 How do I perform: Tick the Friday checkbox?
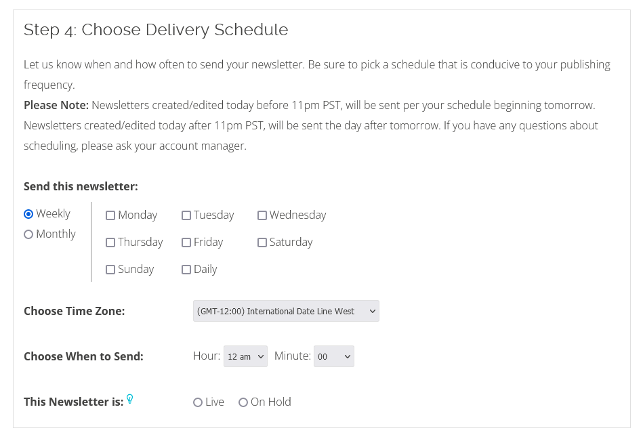point(186,242)
